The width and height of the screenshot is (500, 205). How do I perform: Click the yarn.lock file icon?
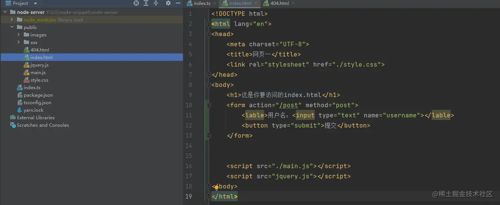point(20,110)
